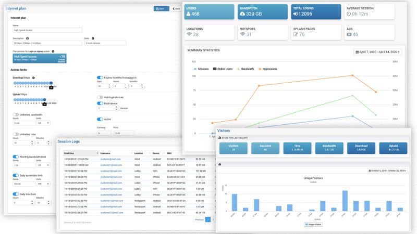The height and width of the screenshot is (234, 417).
Task: Open the Unlimited bandwidth Units dropdown
Action: (x=43, y=123)
